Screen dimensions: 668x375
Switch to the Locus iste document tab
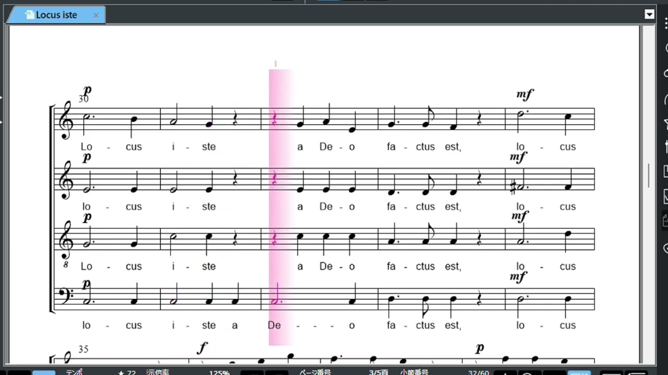56,15
